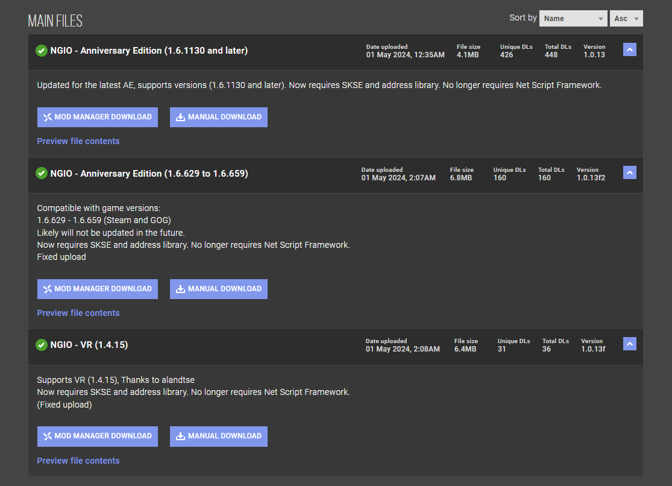The height and width of the screenshot is (486, 672).
Task: Collapse the NGIO VR 1.4.15 file section
Action: [629, 344]
